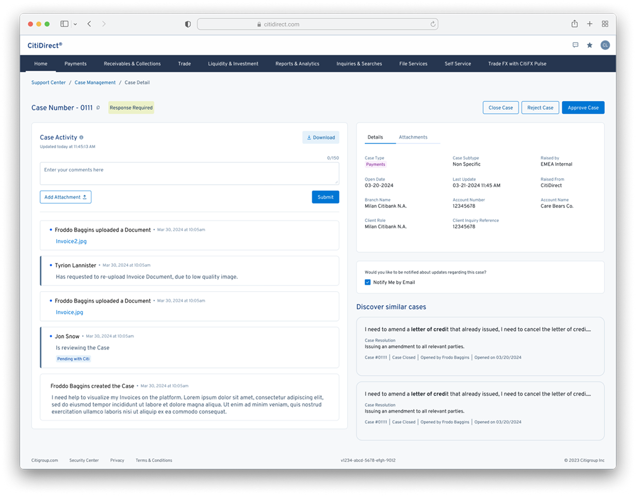
Task: Click the CitiDirect logo
Action: [45, 45]
